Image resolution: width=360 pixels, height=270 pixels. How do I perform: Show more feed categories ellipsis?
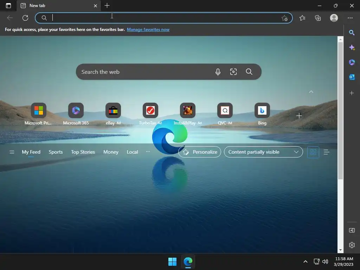(148, 152)
